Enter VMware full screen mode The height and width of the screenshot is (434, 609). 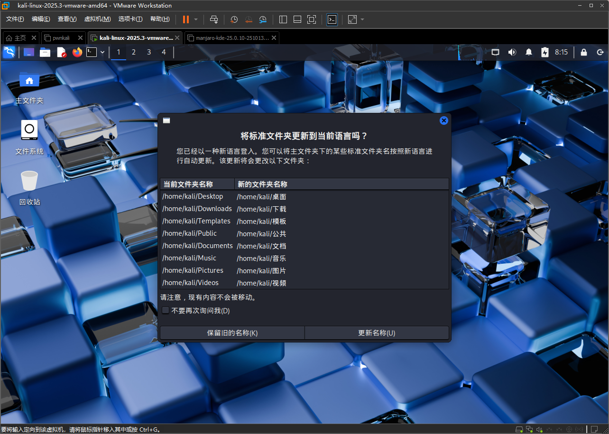[311, 19]
